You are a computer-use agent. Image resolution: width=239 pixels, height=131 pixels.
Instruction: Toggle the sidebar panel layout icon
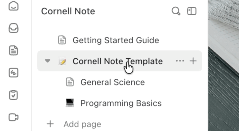coord(192,11)
